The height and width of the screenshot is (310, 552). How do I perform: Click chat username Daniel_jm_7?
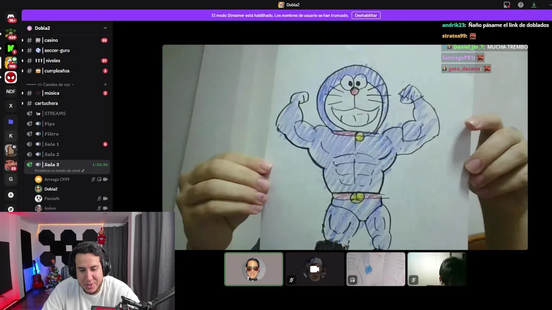pos(468,47)
